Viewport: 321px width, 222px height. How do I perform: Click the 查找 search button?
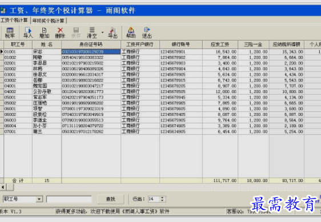[x=111, y=199]
